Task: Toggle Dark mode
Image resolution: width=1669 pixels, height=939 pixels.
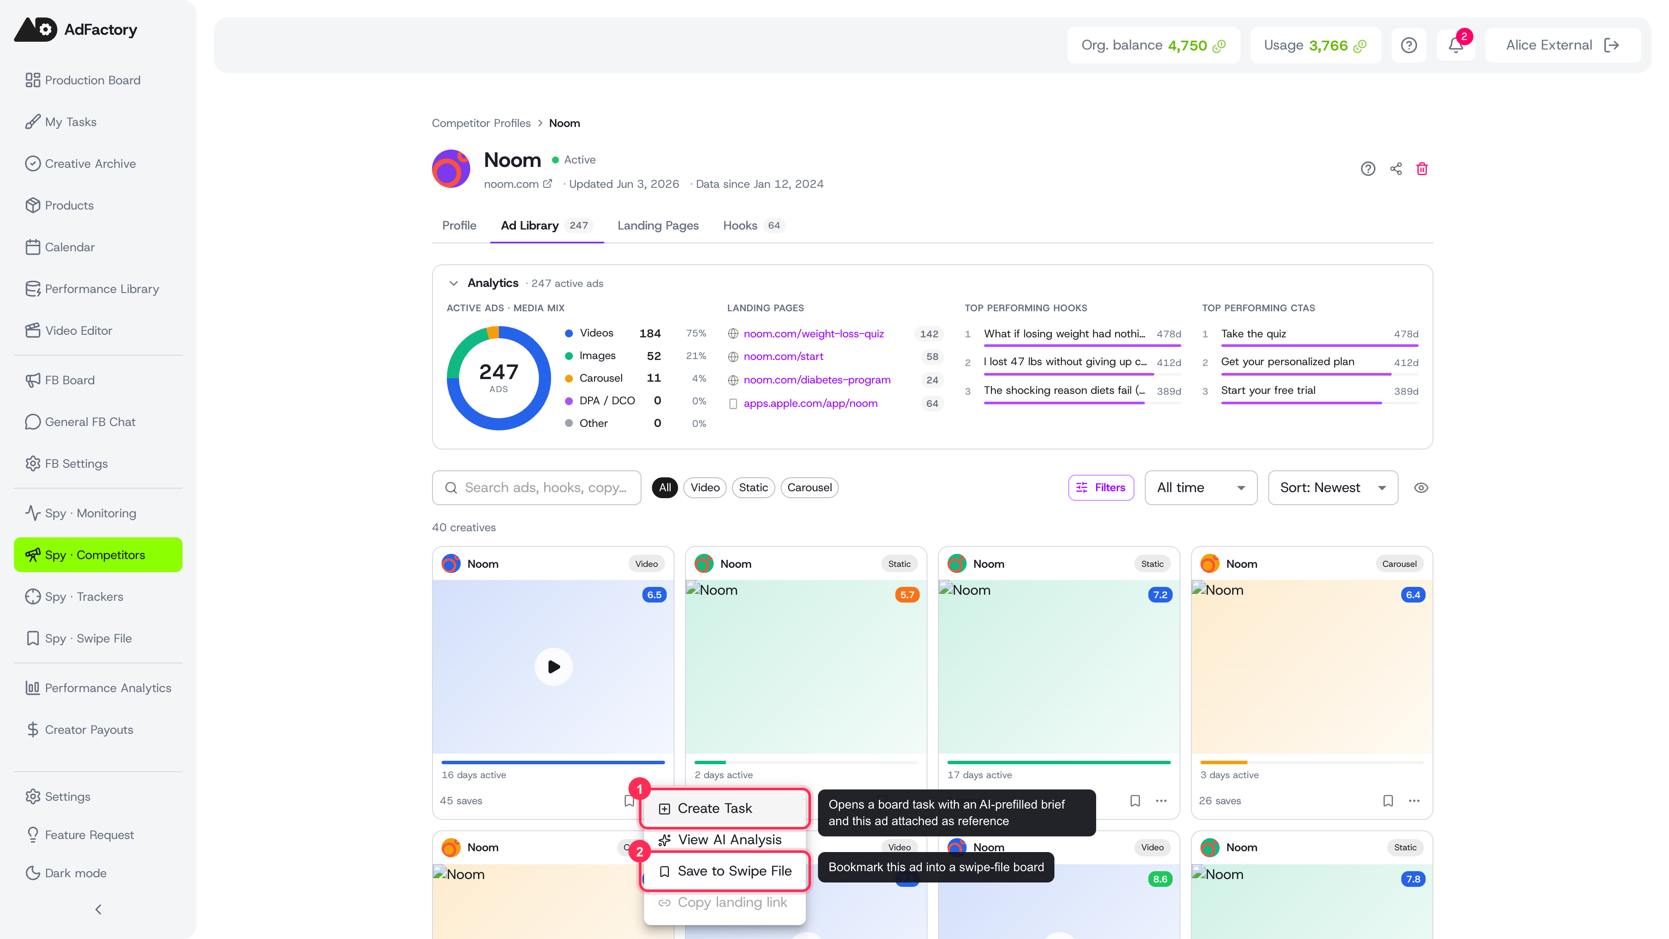Action: click(98, 873)
